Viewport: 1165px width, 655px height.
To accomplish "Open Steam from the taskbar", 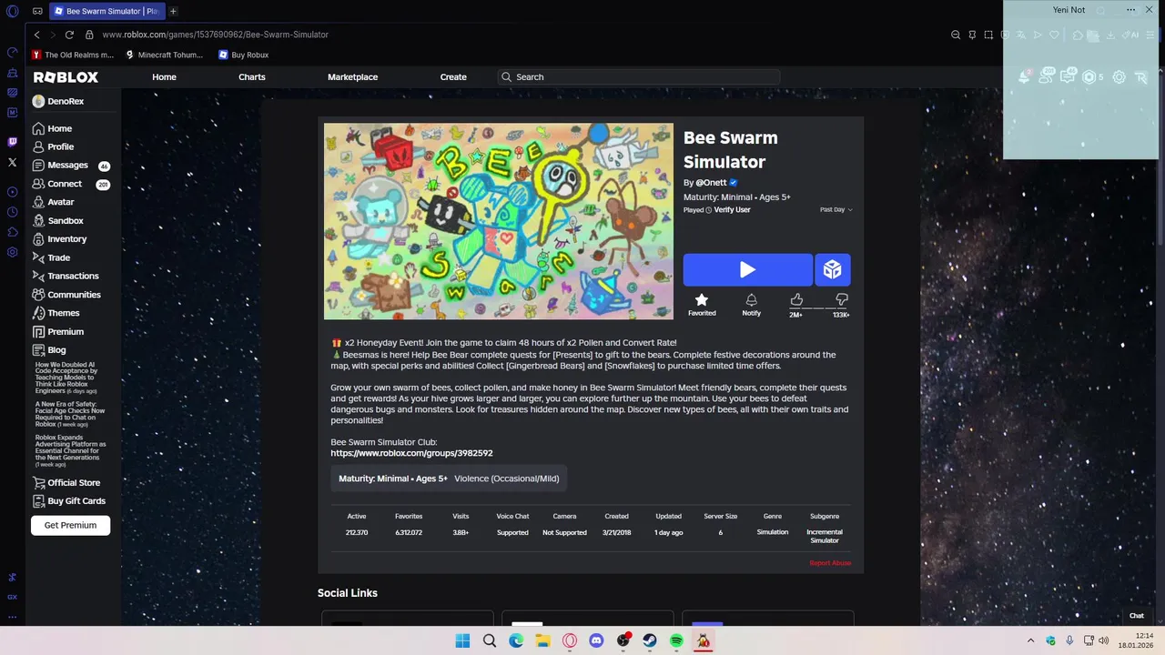I will 650,640.
